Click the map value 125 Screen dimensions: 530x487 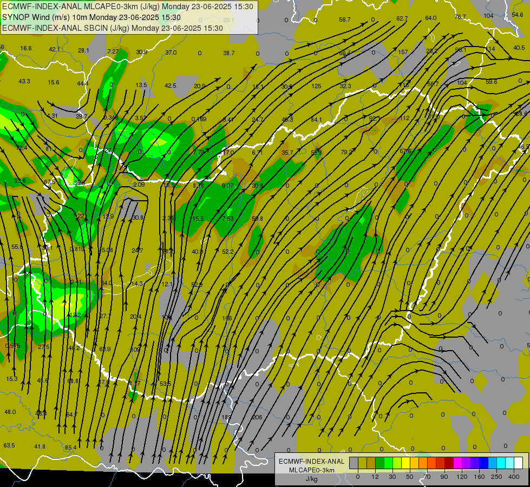pyautogui.click(x=316, y=86)
